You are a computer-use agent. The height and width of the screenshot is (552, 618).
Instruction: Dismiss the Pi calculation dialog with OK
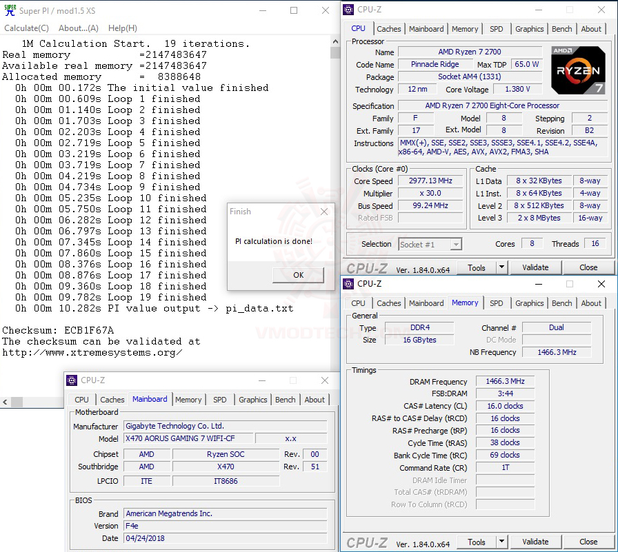298,274
